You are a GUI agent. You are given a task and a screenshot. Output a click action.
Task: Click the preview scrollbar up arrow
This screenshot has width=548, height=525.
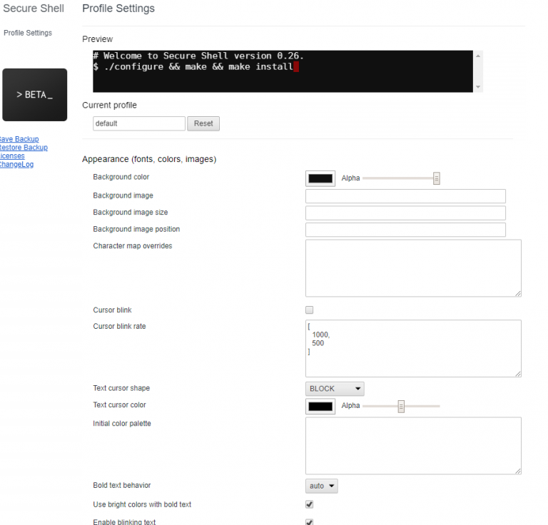click(x=478, y=56)
